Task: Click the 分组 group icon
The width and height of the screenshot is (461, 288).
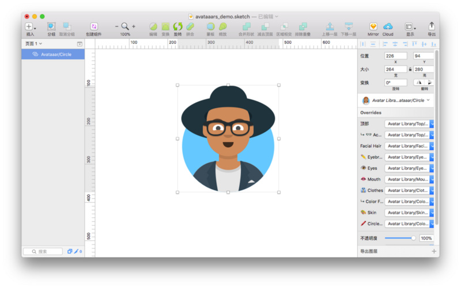Action: [51, 26]
